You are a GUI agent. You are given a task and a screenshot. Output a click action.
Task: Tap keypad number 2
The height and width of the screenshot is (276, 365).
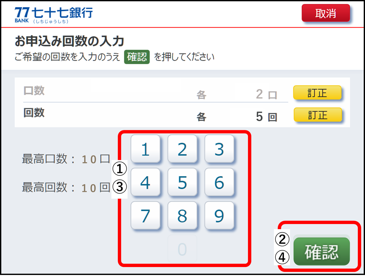pyautogui.click(x=182, y=149)
